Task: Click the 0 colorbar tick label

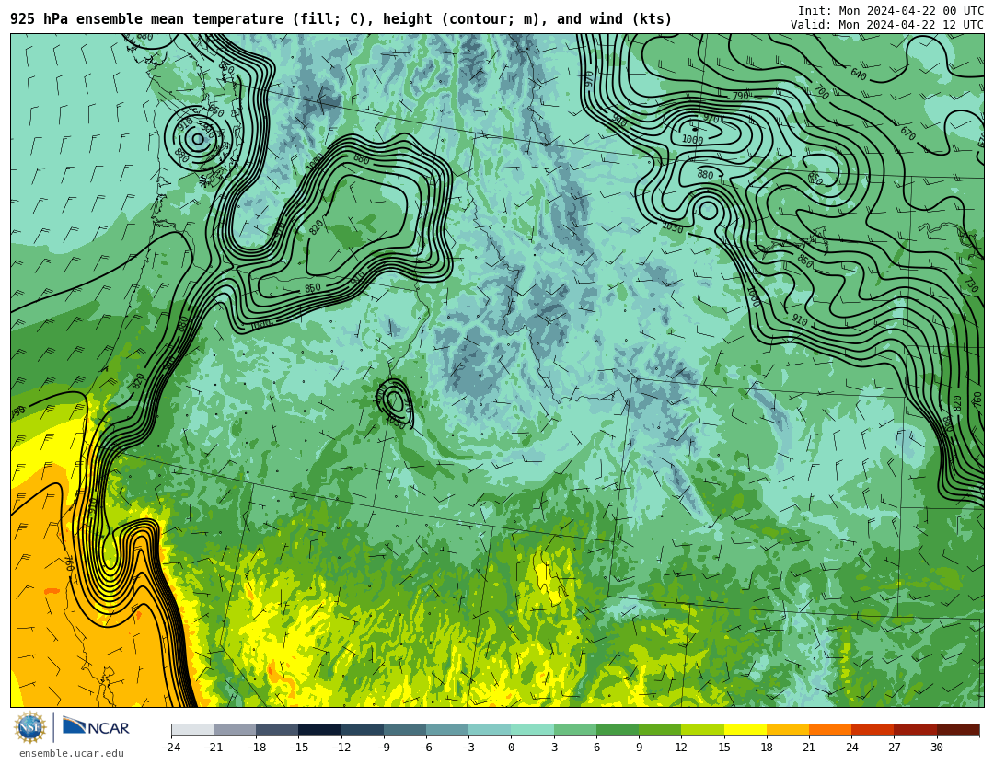Action: click(511, 748)
